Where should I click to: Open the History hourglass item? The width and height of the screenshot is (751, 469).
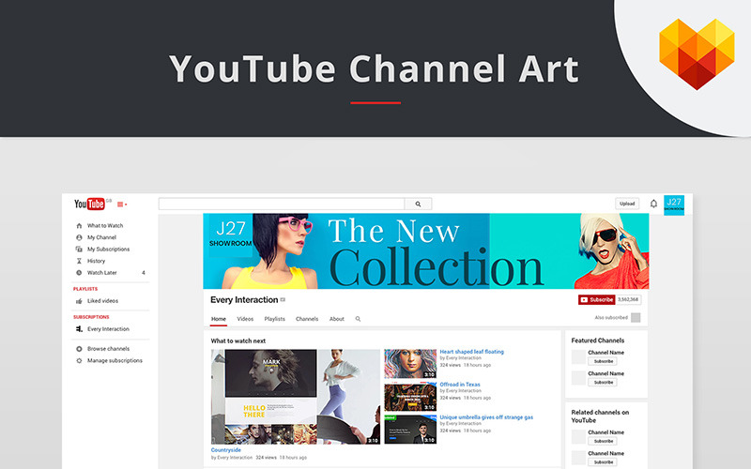[96, 261]
